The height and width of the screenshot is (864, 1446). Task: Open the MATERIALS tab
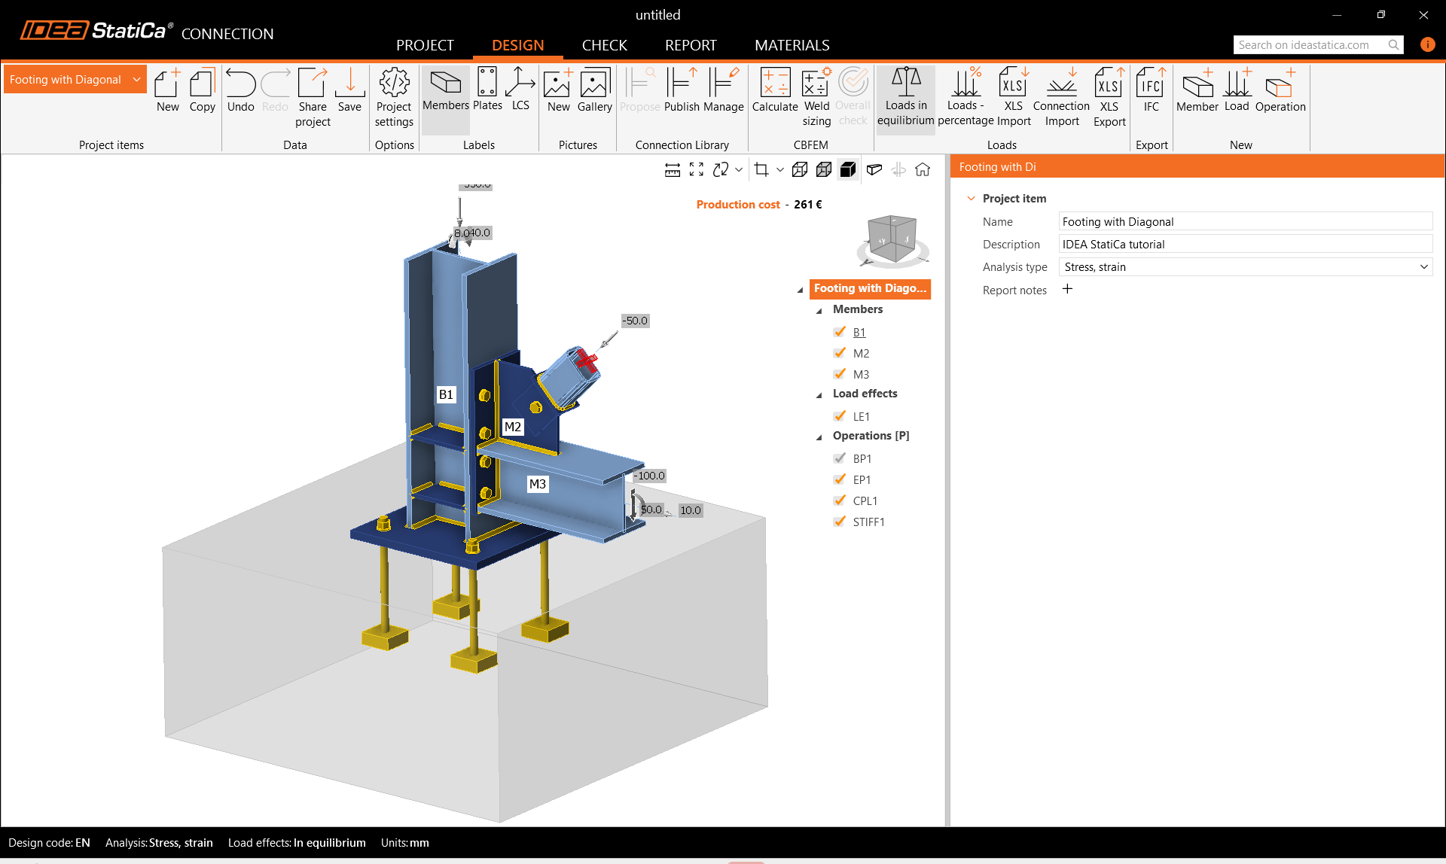[x=792, y=45]
